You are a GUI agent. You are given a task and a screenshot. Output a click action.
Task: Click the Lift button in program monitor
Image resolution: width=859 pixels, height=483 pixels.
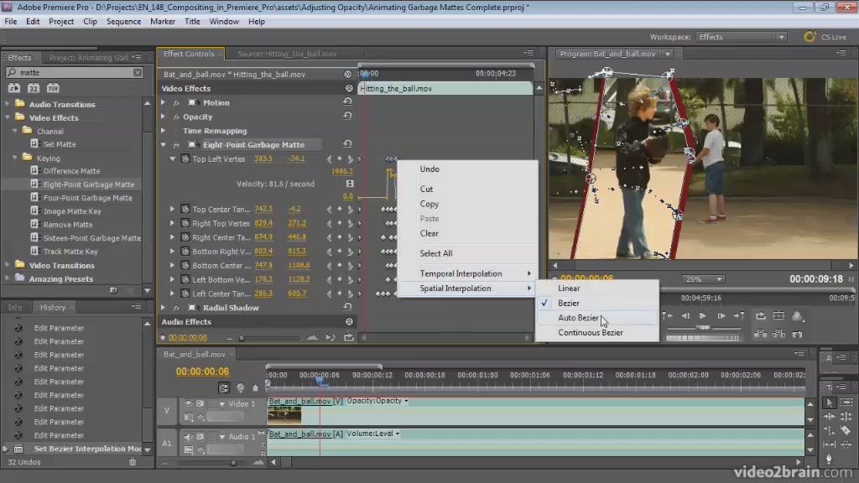tap(760, 334)
